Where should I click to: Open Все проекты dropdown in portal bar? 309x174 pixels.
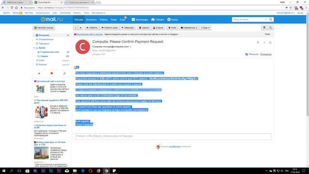pyautogui.click(x=98, y=13)
